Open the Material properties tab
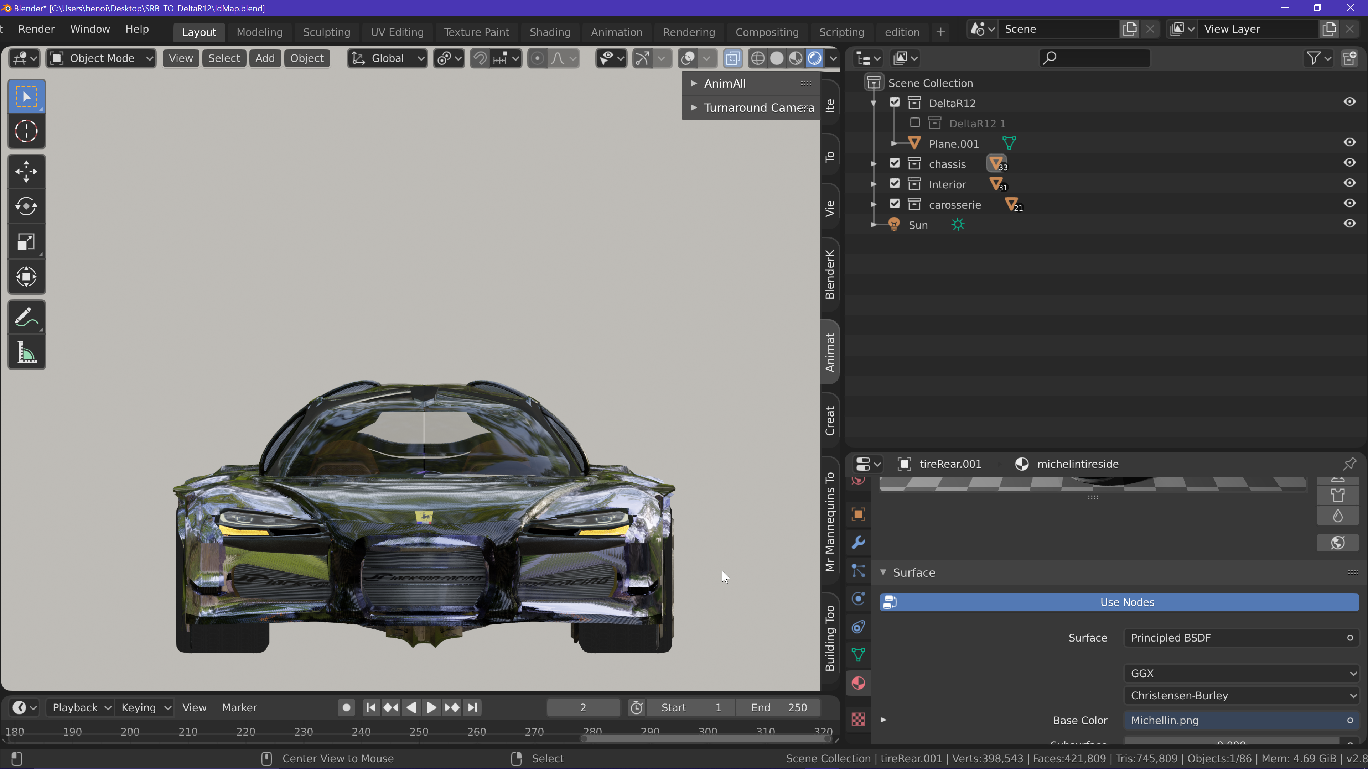The height and width of the screenshot is (769, 1368). click(858, 683)
